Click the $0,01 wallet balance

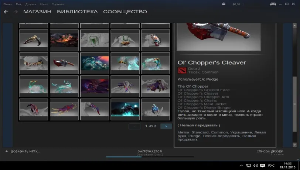coord(236,4)
